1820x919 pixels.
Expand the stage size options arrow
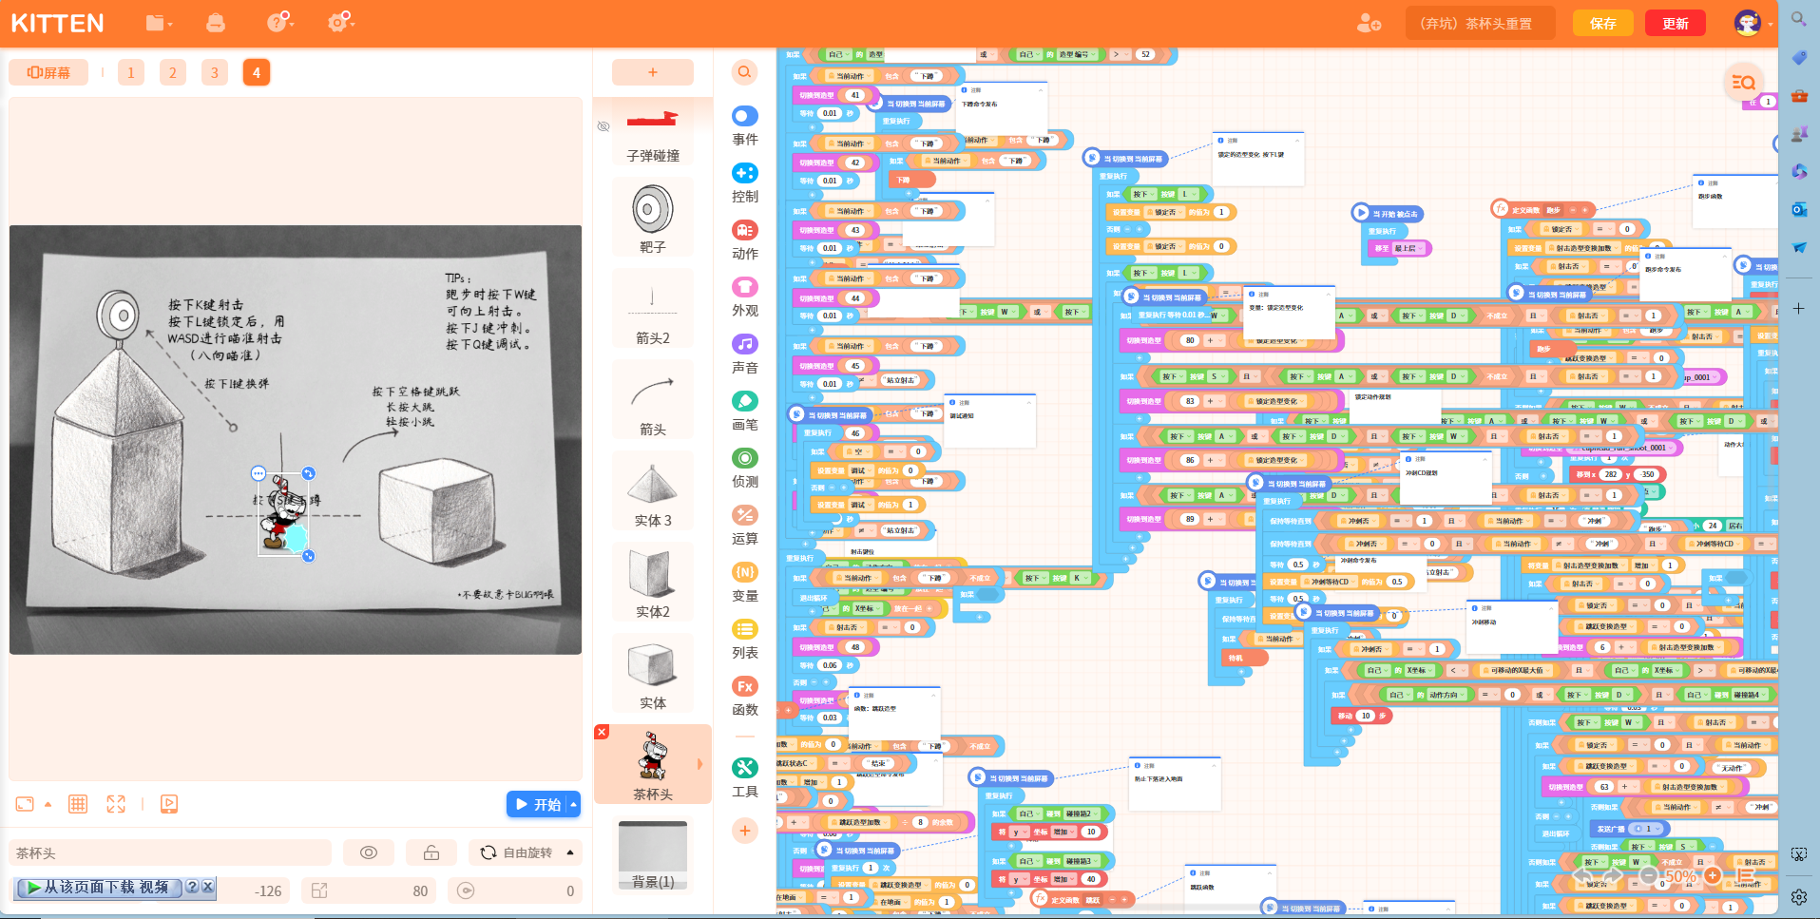48,804
